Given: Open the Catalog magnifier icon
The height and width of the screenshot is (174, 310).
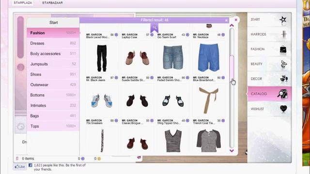Looking at the screenshot, I should tap(282, 94).
